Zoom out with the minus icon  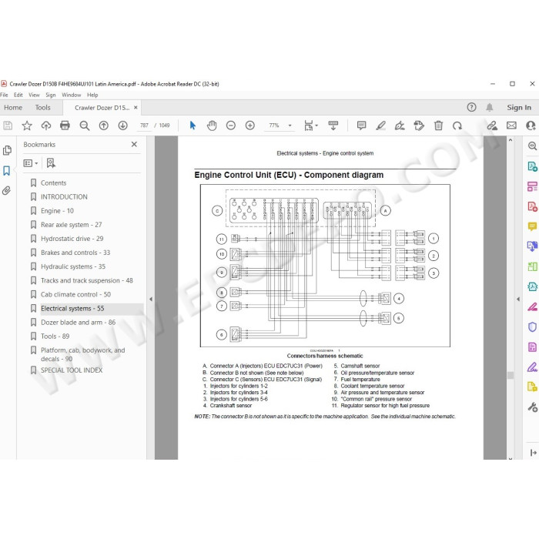[x=231, y=126]
